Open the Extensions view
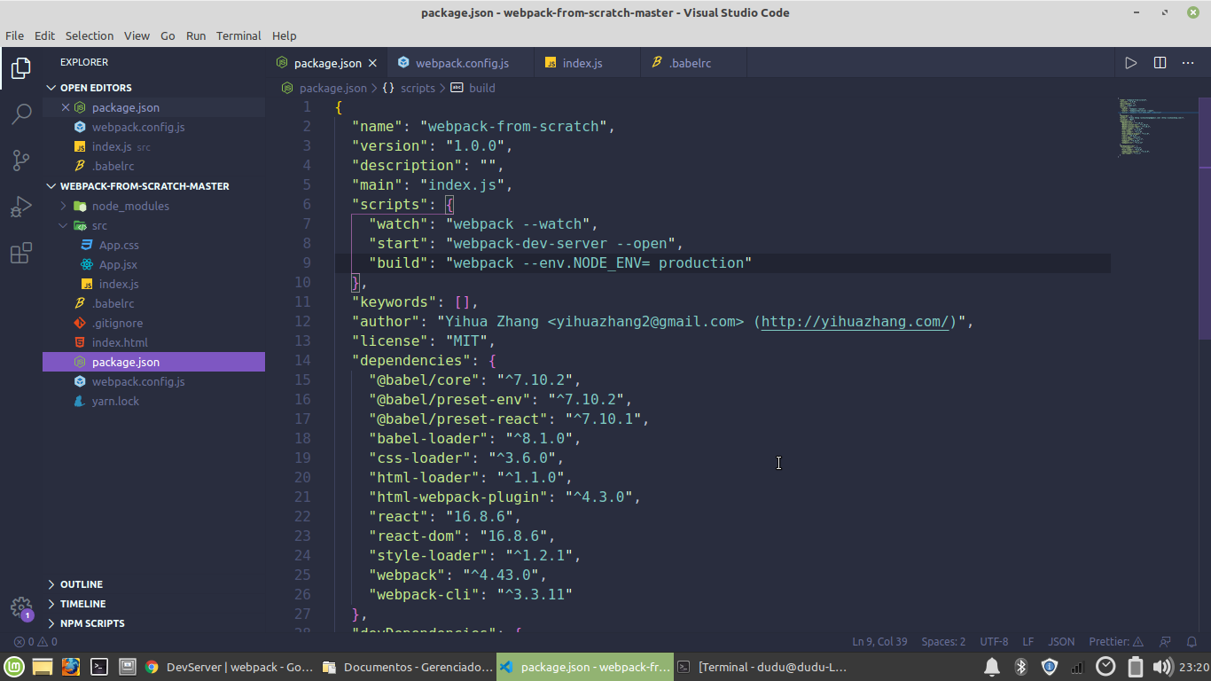 (x=21, y=254)
